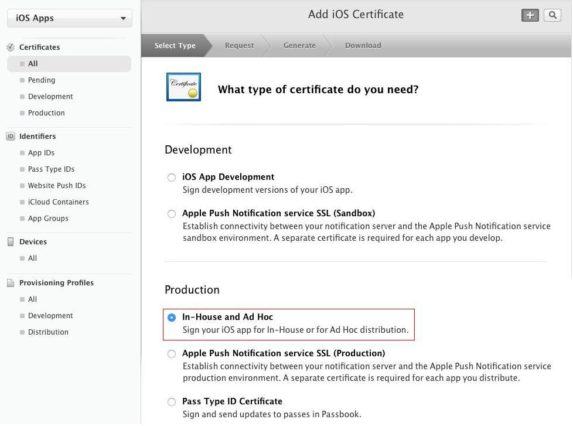
Task: Show Pending certificates
Action: (x=42, y=80)
